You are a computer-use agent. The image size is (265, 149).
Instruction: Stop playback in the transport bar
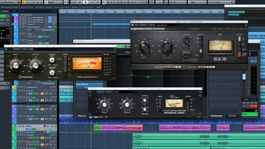[x=86, y=2]
